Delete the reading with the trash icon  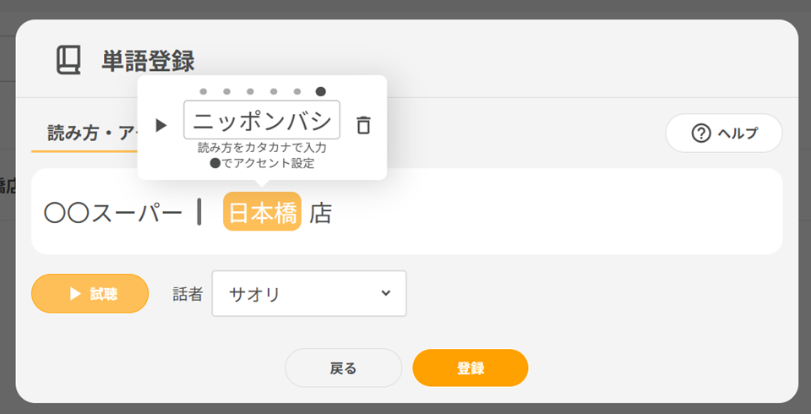click(363, 125)
